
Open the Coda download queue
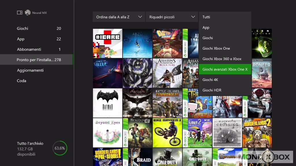click(x=22, y=81)
